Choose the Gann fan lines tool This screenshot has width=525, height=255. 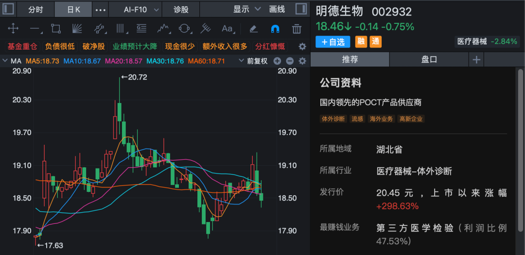tap(77, 29)
